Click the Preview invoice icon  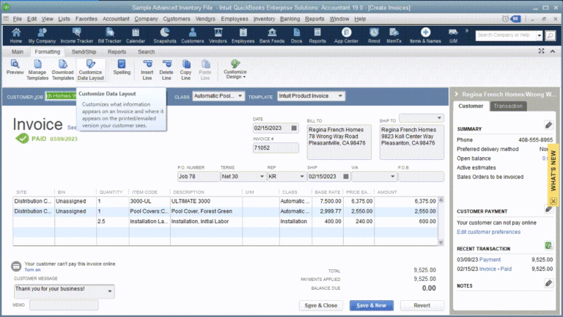15,68
